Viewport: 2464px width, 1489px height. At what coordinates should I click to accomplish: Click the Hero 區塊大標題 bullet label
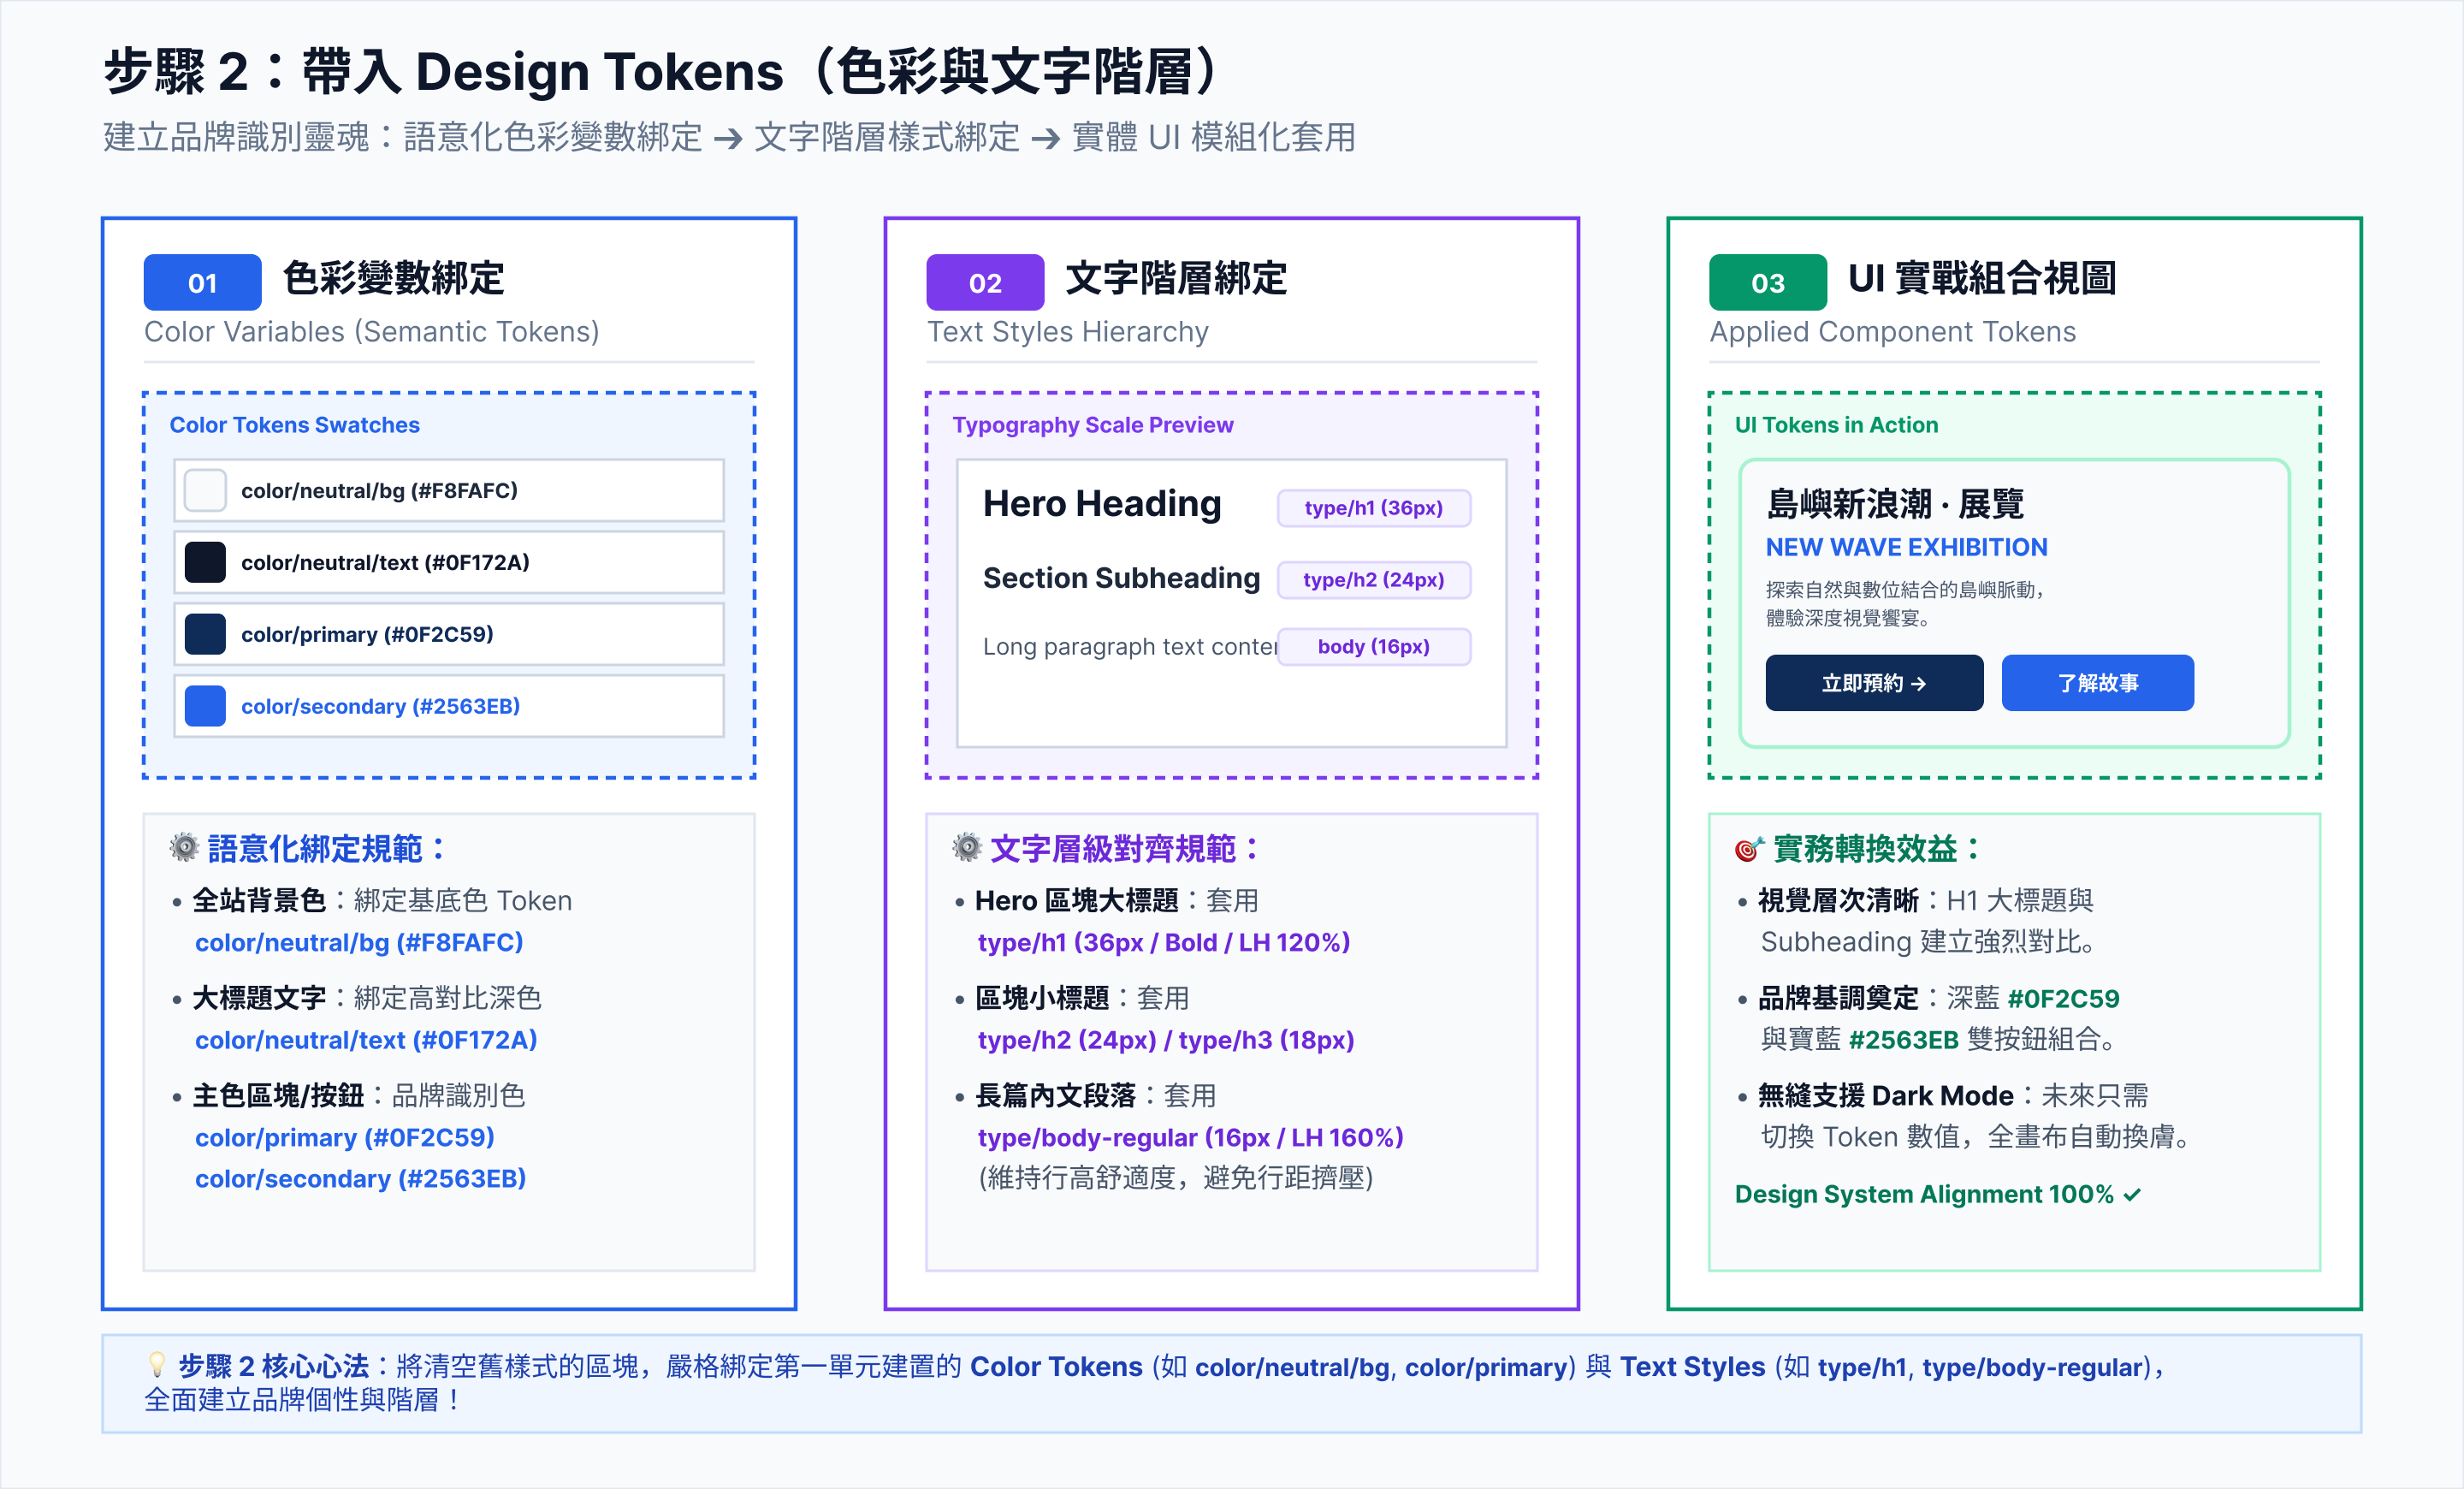tap(1076, 900)
